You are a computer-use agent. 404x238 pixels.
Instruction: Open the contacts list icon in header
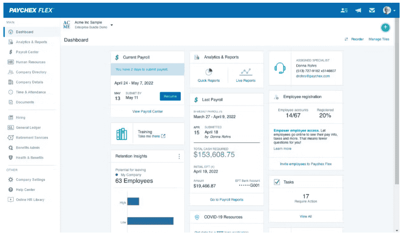pyautogui.click(x=344, y=10)
